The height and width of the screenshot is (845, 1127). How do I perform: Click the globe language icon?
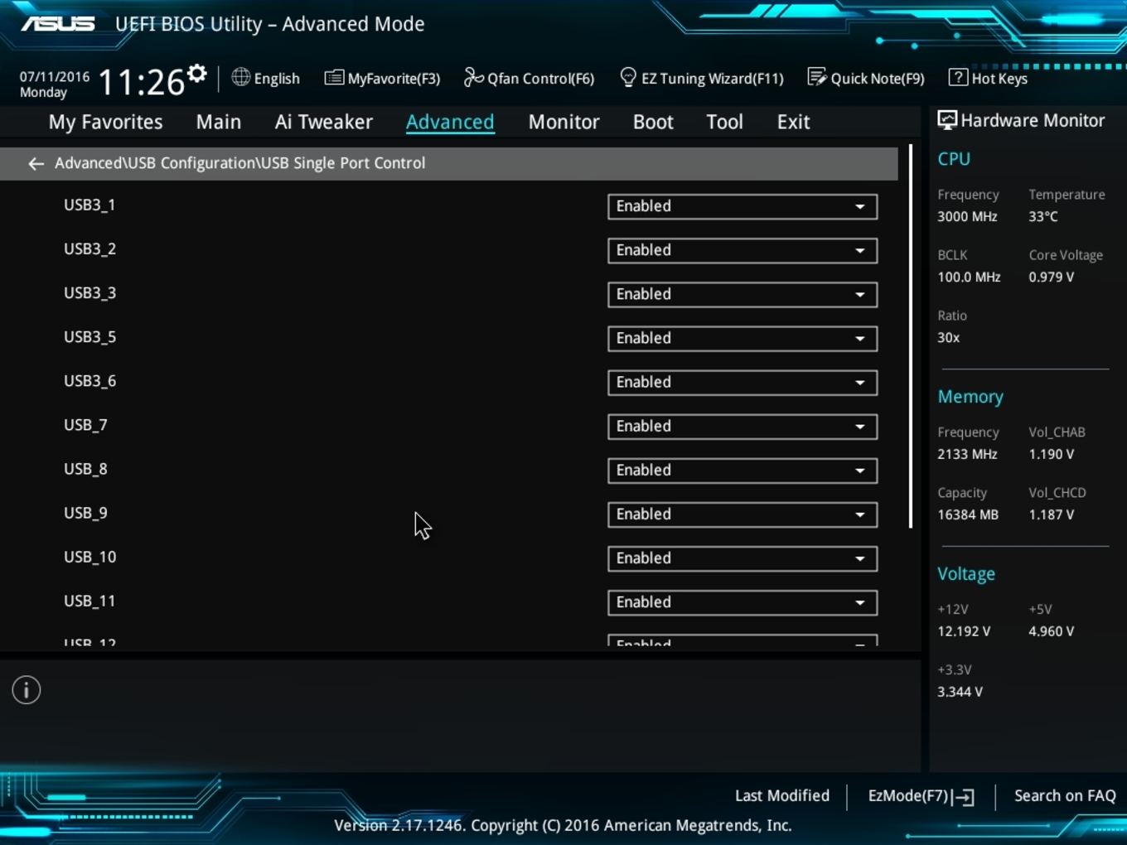coord(240,78)
